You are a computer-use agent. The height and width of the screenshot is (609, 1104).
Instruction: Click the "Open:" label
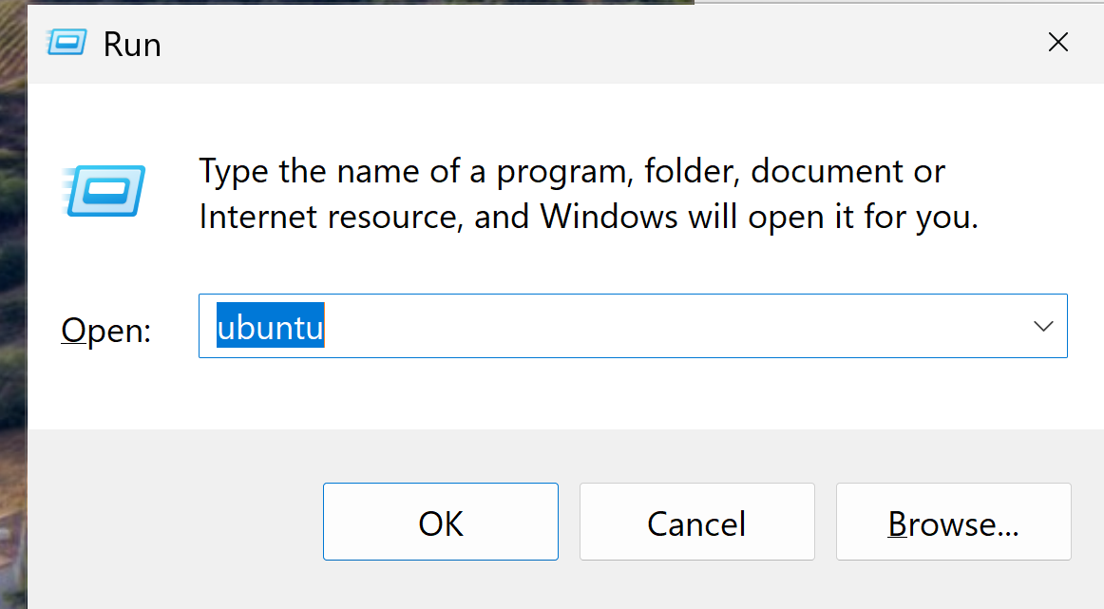coord(105,331)
